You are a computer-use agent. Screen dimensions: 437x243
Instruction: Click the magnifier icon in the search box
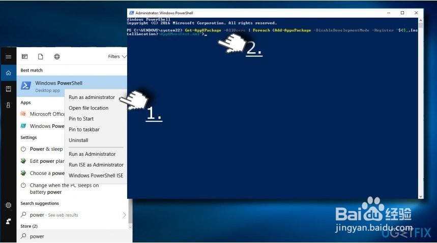[x=24, y=236]
